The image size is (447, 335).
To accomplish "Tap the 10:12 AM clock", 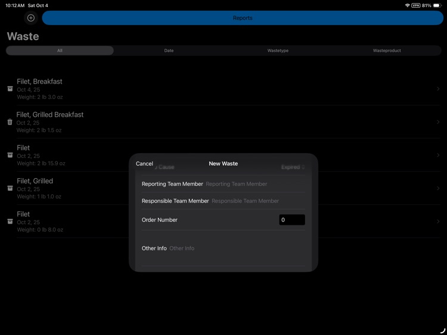I will click(15, 5).
